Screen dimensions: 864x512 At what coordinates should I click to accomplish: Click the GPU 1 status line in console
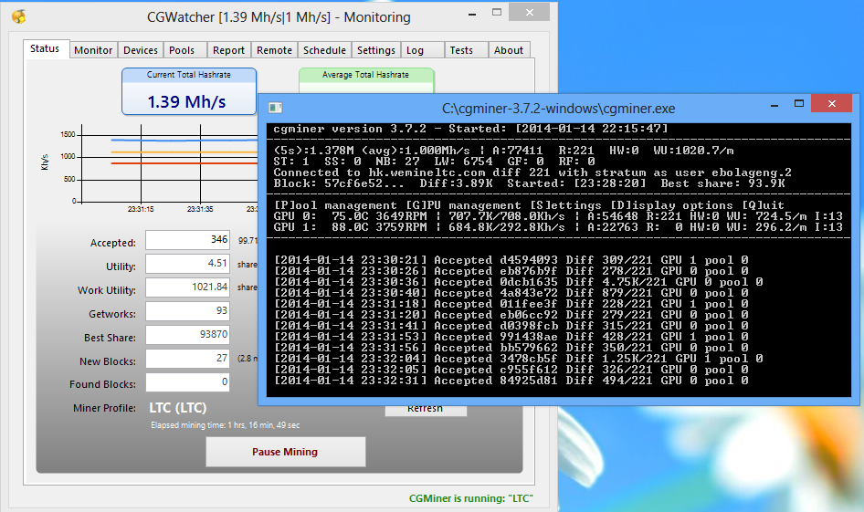pyautogui.click(x=558, y=227)
